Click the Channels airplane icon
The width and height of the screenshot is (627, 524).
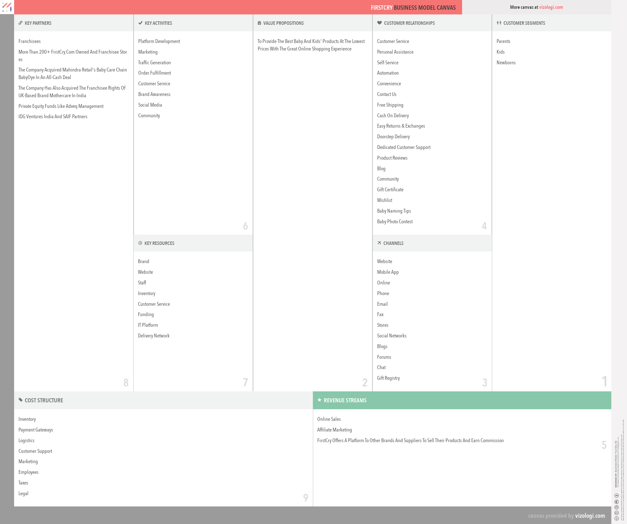tap(379, 243)
